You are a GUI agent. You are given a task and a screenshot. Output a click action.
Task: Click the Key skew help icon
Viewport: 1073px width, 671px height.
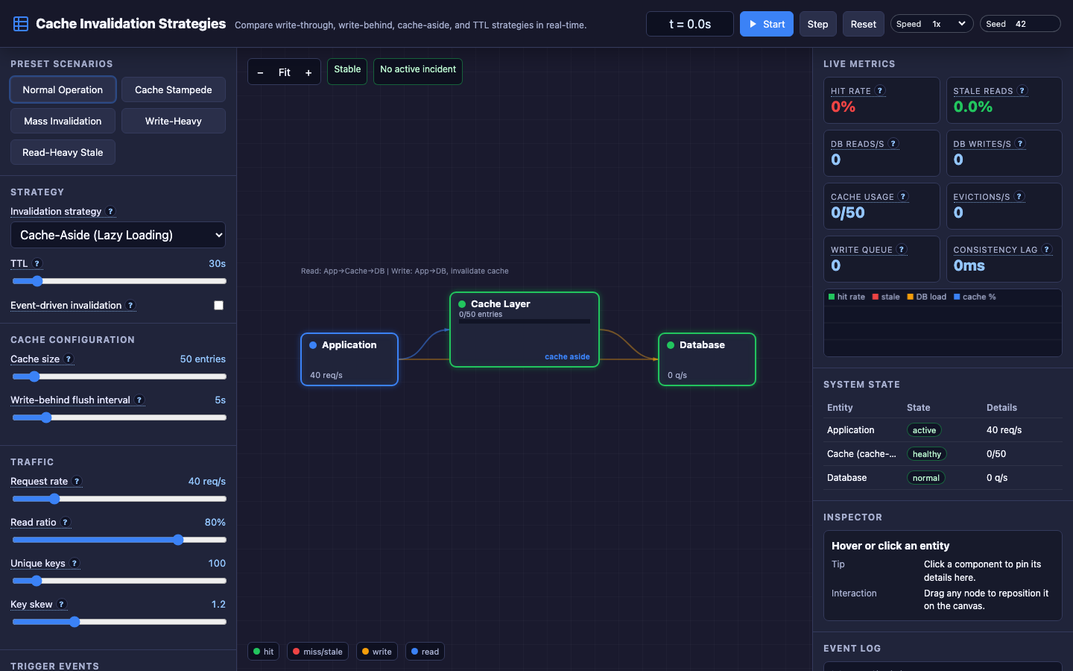coord(62,605)
